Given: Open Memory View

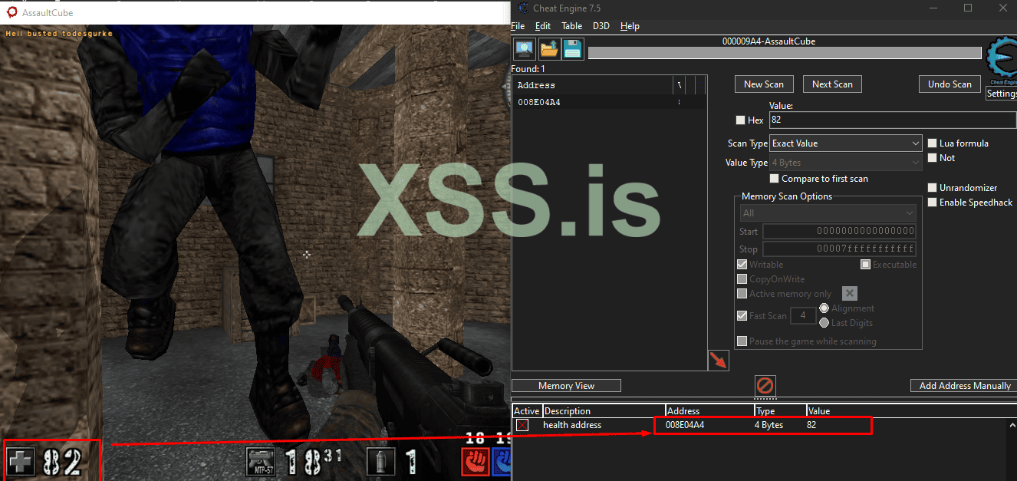Looking at the screenshot, I should click(x=566, y=386).
